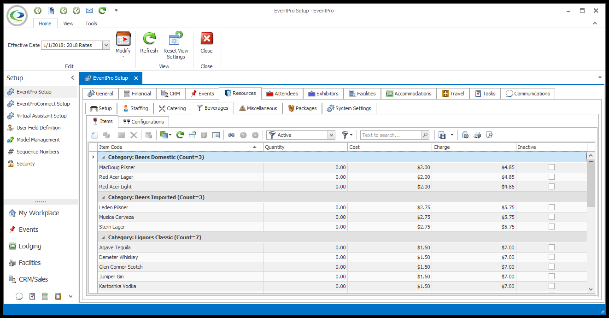Click the delete X icon in grid toolbar
Image resolution: width=609 pixels, height=318 pixels.
click(x=134, y=135)
